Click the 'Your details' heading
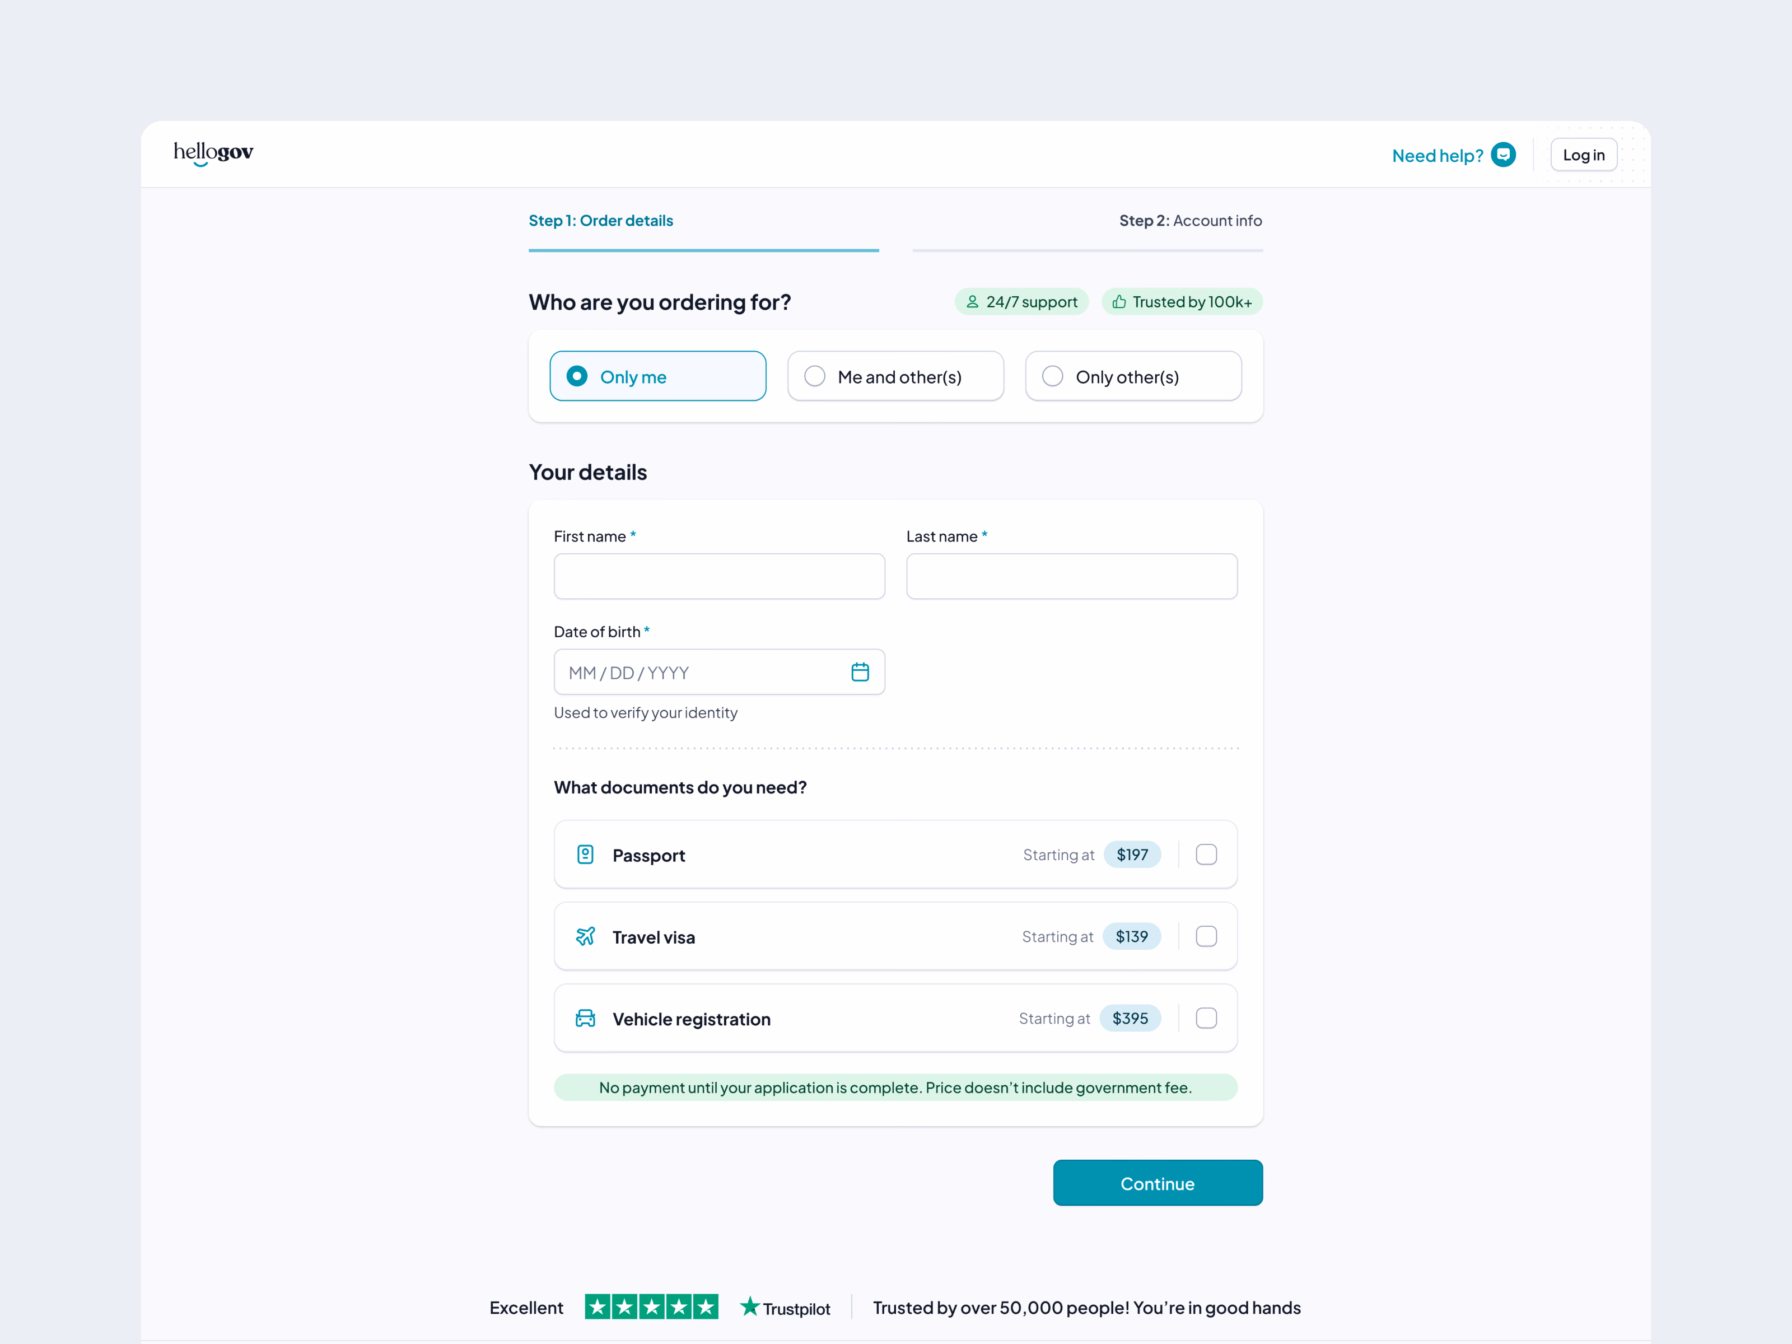Viewport: 1792px width, 1344px height. click(x=587, y=472)
